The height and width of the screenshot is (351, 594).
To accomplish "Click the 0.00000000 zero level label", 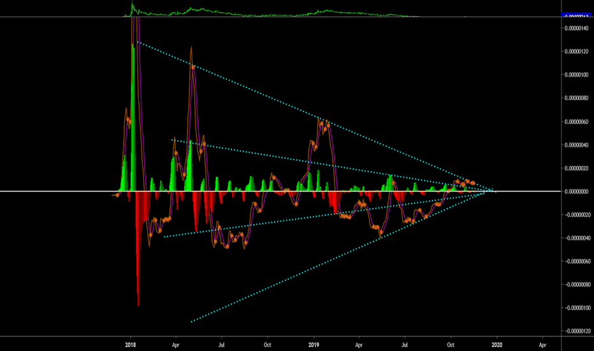I will pyautogui.click(x=577, y=191).
